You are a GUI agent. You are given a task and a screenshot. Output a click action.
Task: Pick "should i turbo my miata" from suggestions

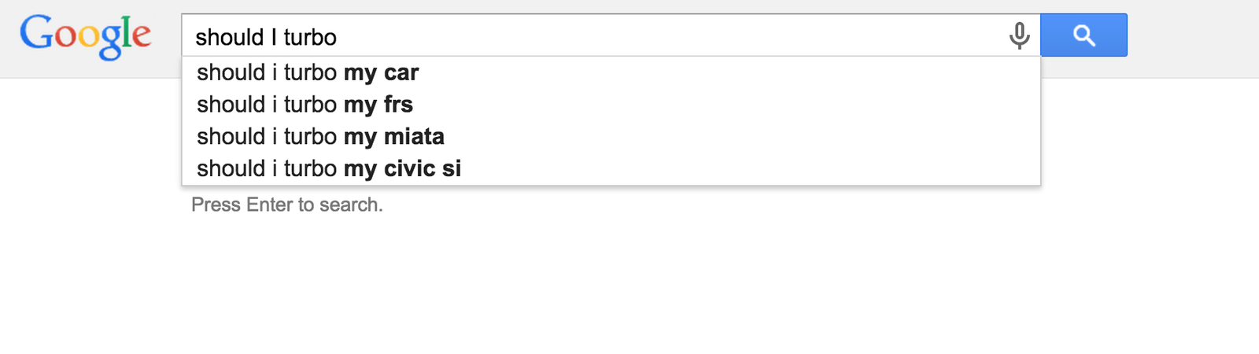click(x=320, y=137)
